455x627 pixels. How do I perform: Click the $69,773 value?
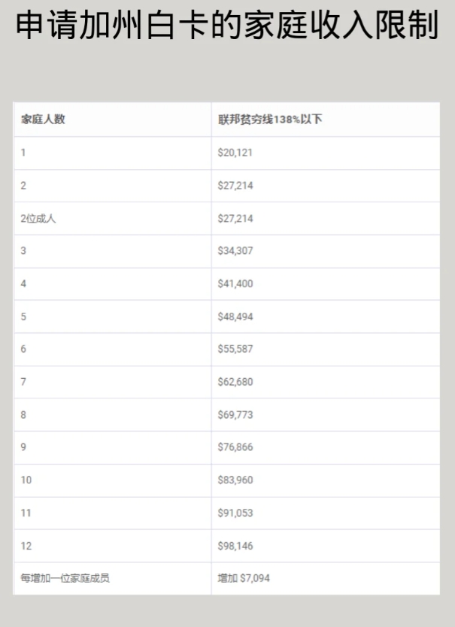[x=235, y=415]
